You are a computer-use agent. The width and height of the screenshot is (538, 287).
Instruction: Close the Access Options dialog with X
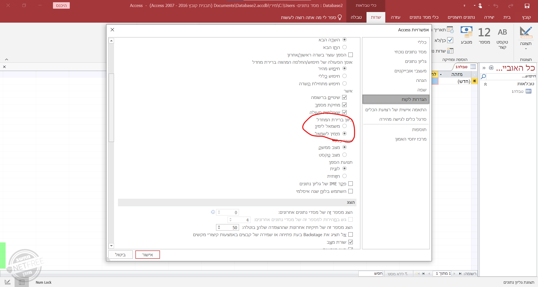[112, 30]
